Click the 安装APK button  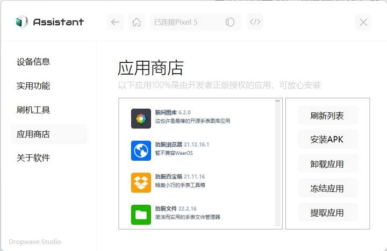click(328, 139)
